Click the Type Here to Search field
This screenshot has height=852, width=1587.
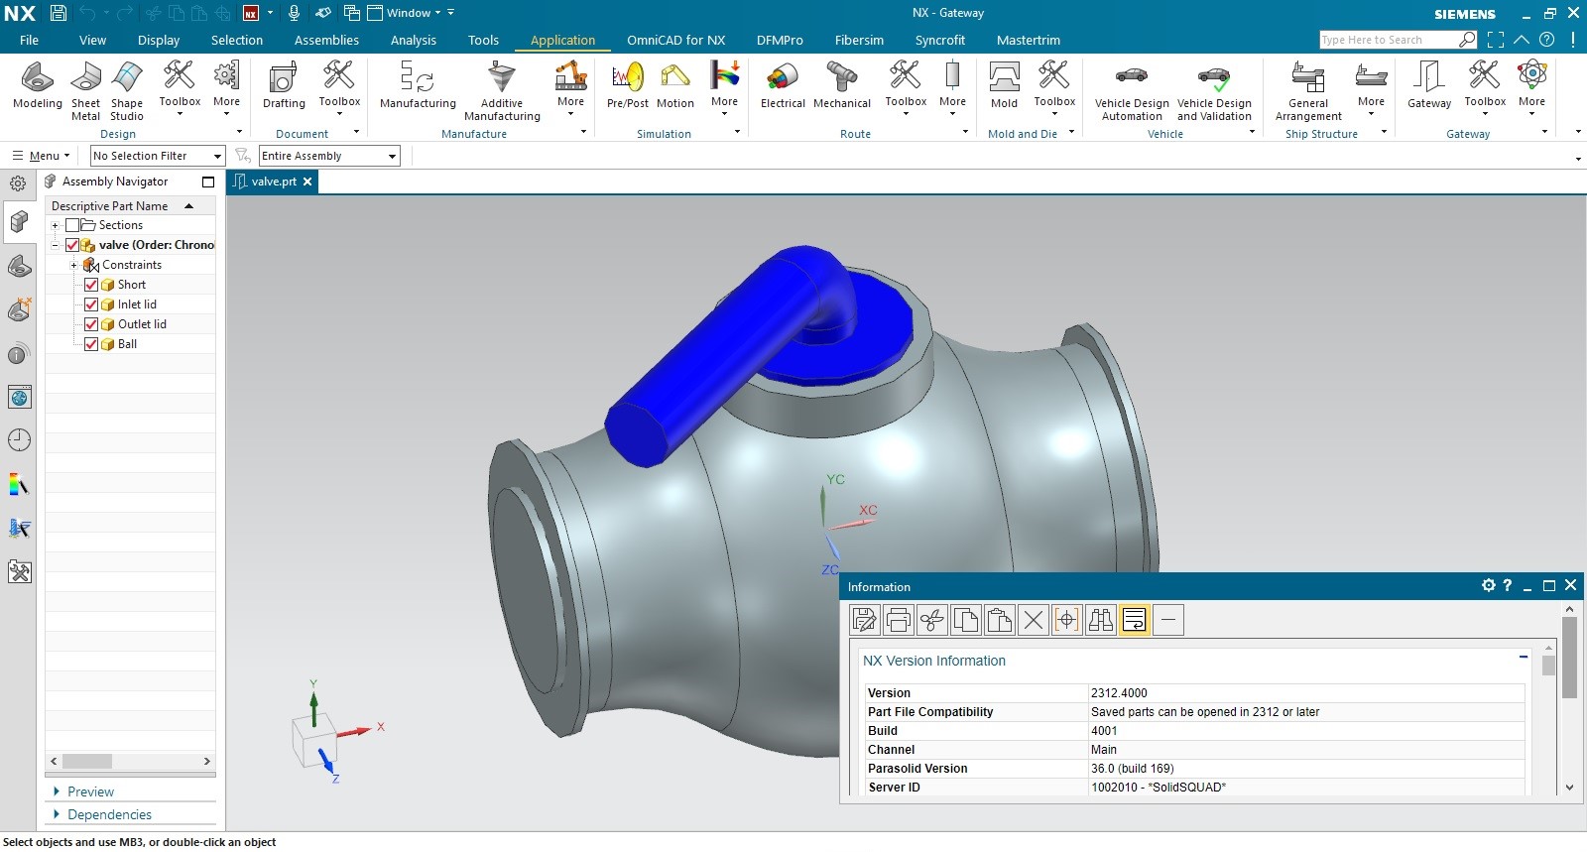coord(1388,40)
